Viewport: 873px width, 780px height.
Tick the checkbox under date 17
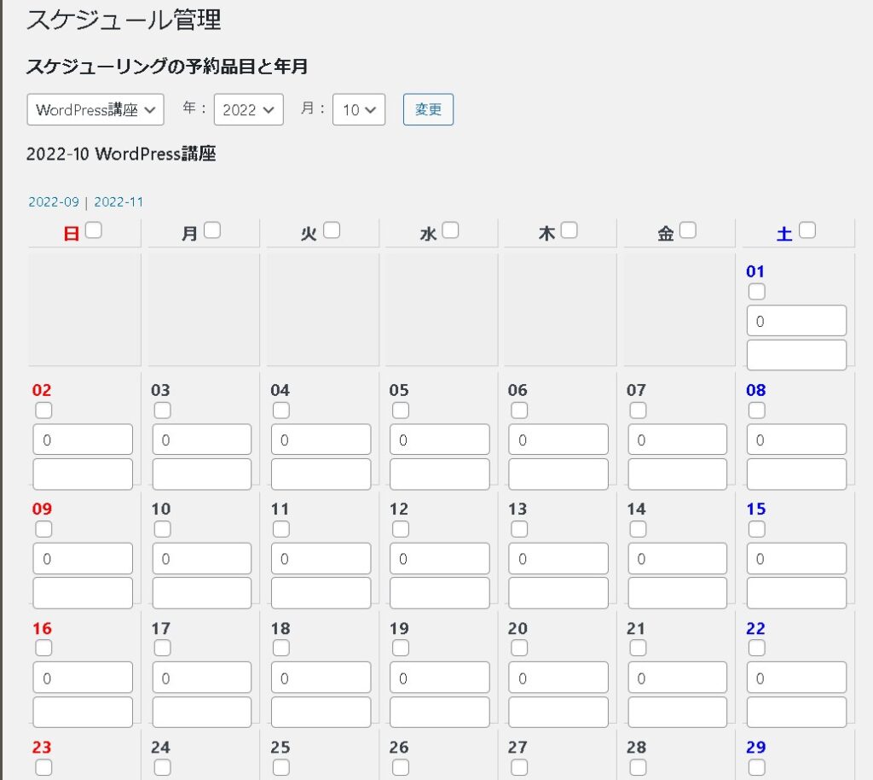tap(162, 648)
